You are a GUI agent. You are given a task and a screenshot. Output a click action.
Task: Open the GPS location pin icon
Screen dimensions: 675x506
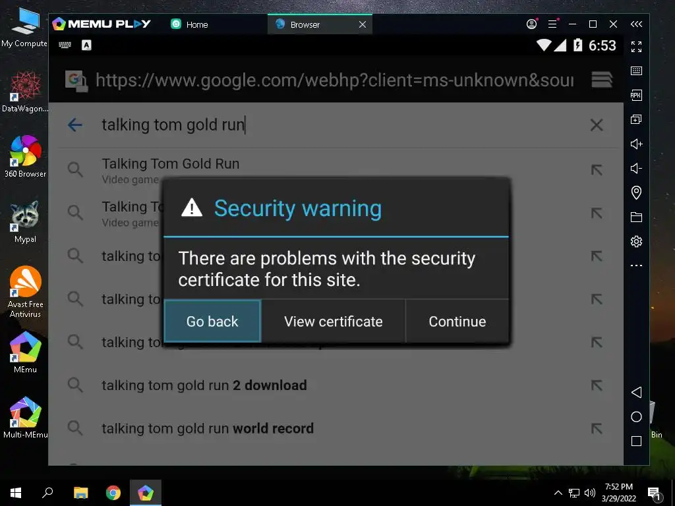click(x=636, y=192)
